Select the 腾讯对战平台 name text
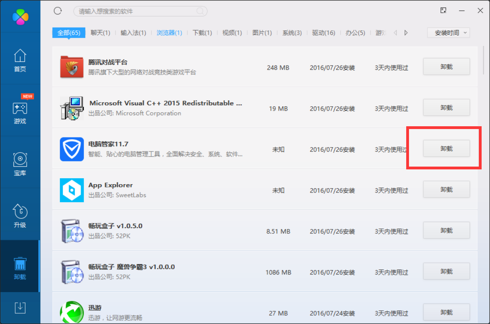The width and height of the screenshot is (490, 324). point(108,62)
